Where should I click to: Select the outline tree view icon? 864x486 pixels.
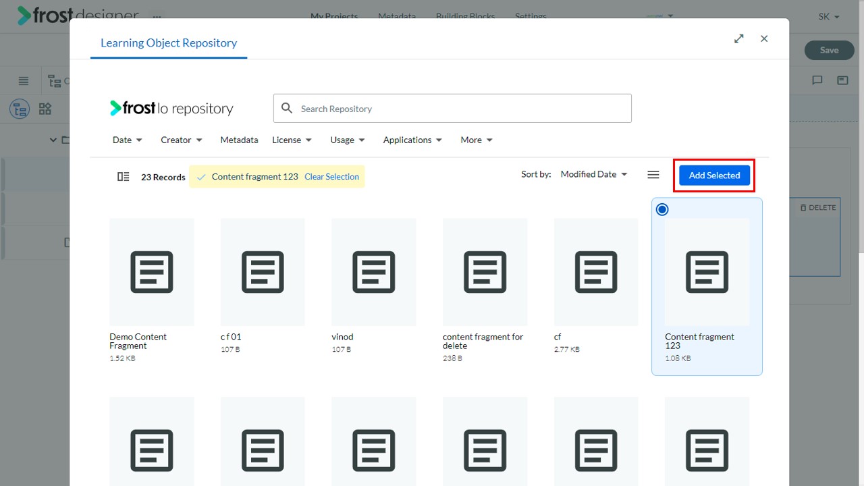(20, 109)
